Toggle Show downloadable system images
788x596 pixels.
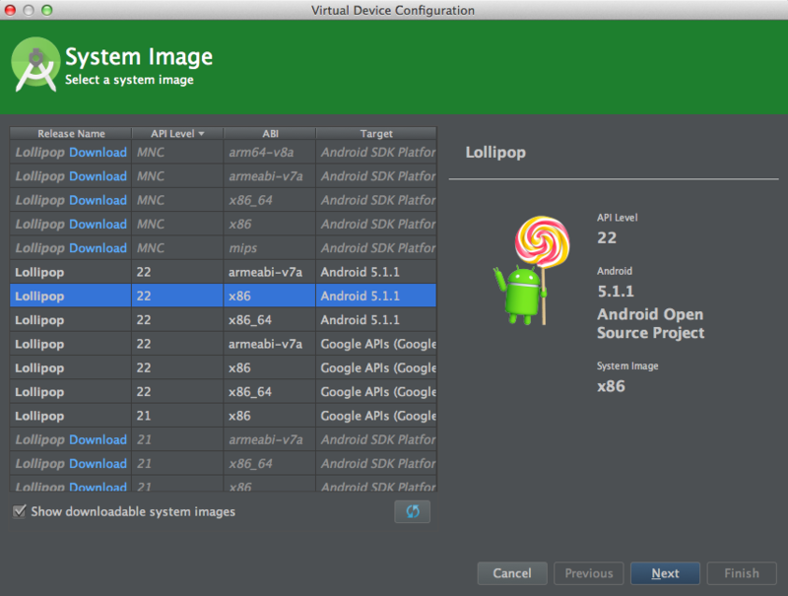coord(20,511)
